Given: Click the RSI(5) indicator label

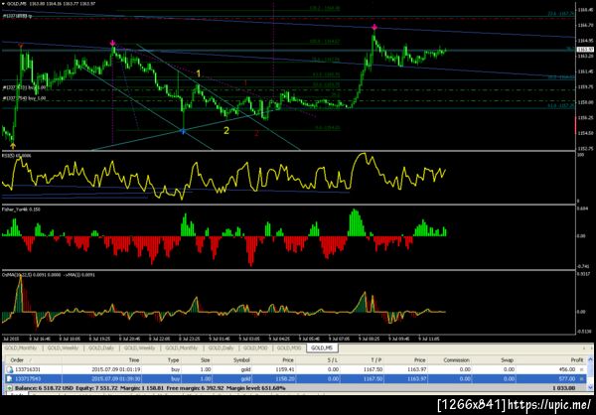Looking at the screenshot, I should (x=17, y=156).
